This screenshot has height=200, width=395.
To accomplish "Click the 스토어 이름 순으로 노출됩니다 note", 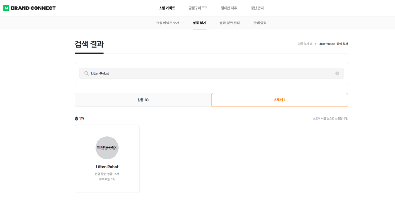I will [330, 119].
